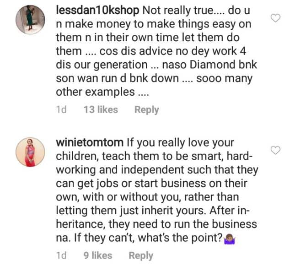Click the text "letting them just inherit yours"

pos(133,211)
